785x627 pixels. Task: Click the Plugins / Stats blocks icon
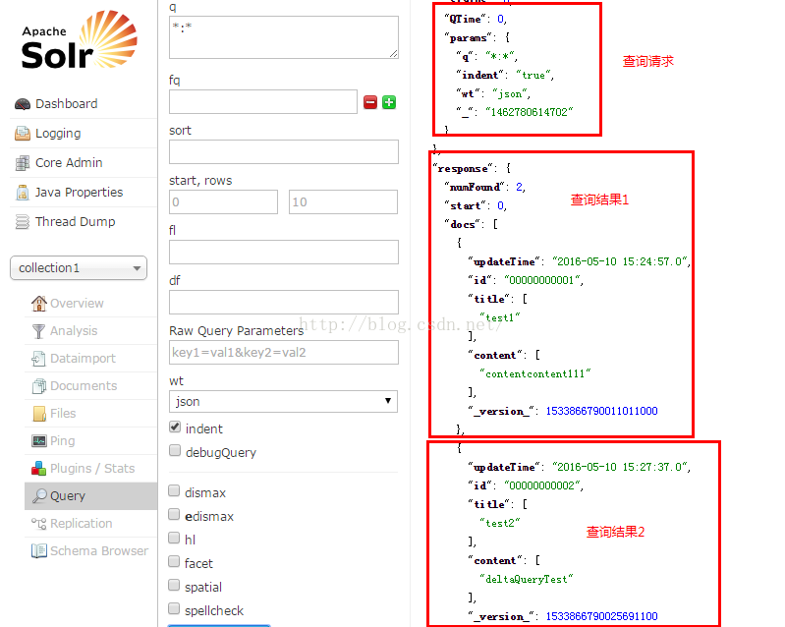coord(38,469)
